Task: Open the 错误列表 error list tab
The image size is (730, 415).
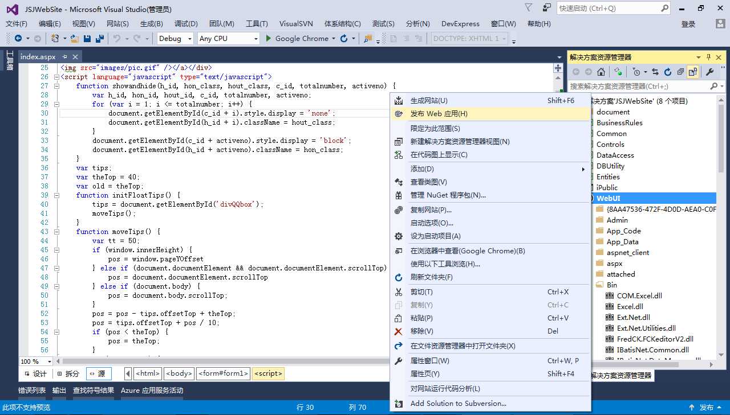Action: pyautogui.click(x=32, y=391)
